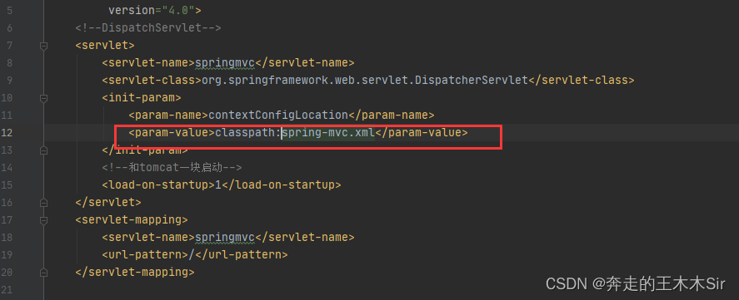
Task: Click the closing </init-param> fold marker on line 13
Action: 44,150
